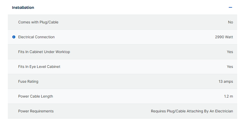
Task: Select the '13 amps' value
Action: click(x=226, y=81)
